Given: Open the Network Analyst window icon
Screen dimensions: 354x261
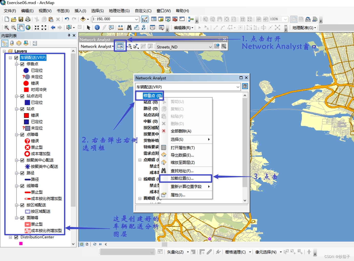Looking at the screenshot, I should (x=120, y=46).
